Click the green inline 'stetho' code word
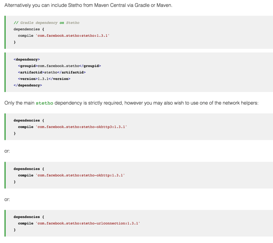 [x=44, y=103]
